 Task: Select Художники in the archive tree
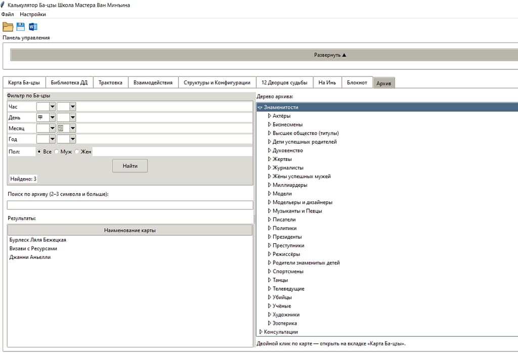coord(286,315)
